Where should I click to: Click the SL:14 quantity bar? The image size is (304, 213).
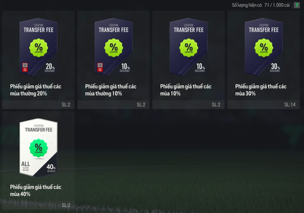263,105
